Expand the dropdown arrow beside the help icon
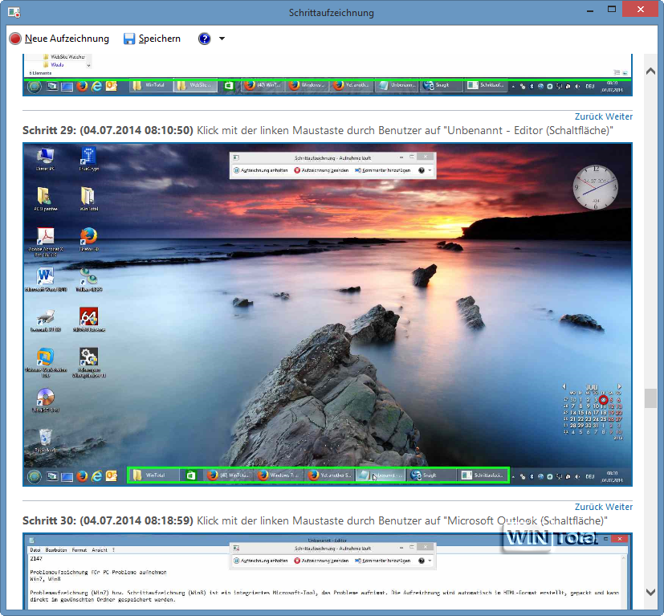This screenshot has width=664, height=616. point(222,39)
